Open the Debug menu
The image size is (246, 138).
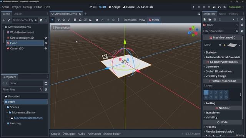click(27, 7)
